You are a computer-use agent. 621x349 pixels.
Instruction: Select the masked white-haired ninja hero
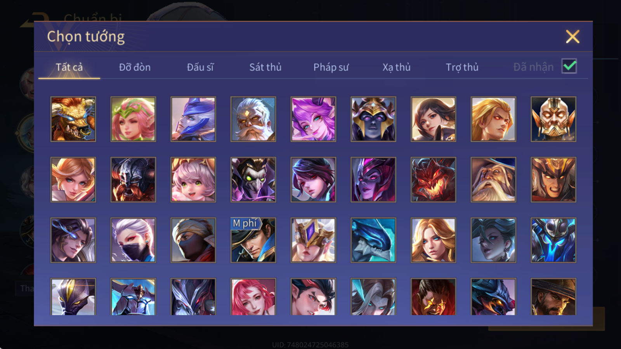click(133, 240)
